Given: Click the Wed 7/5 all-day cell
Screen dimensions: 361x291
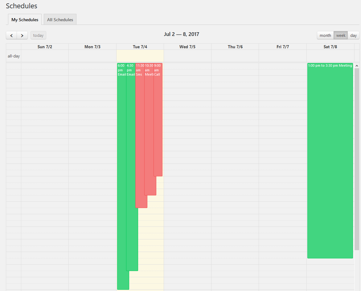Looking at the screenshot, I should (x=187, y=56).
